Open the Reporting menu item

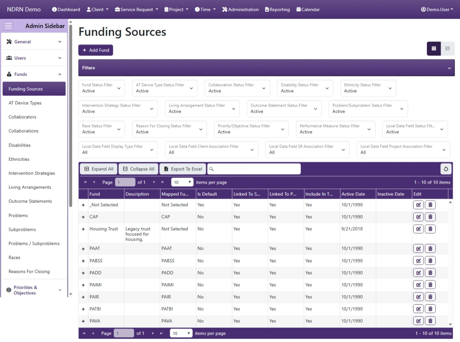277,10
